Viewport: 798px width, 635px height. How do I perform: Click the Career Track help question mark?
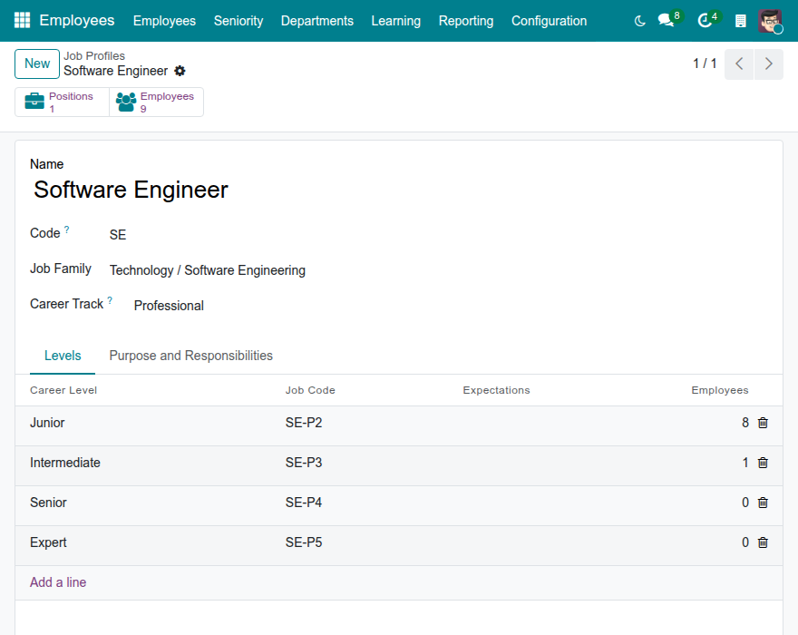click(110, 300)
